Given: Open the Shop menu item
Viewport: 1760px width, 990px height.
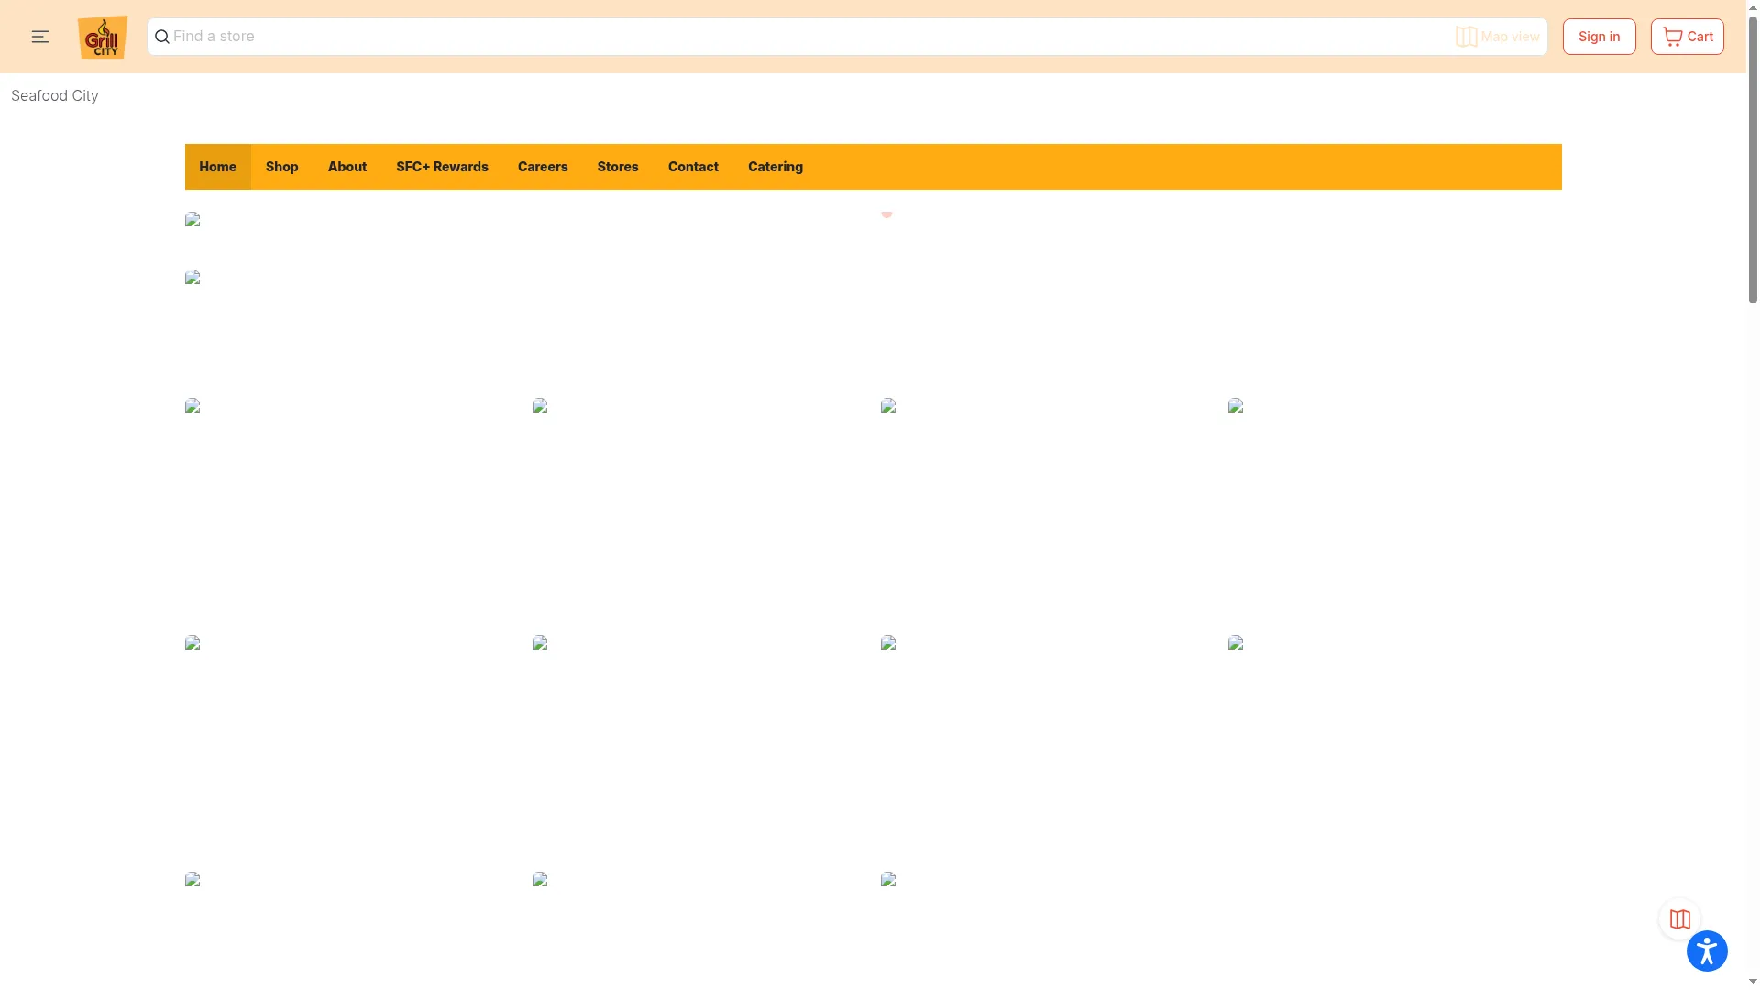Looking at the screenshot, I should tap(282, 167).
